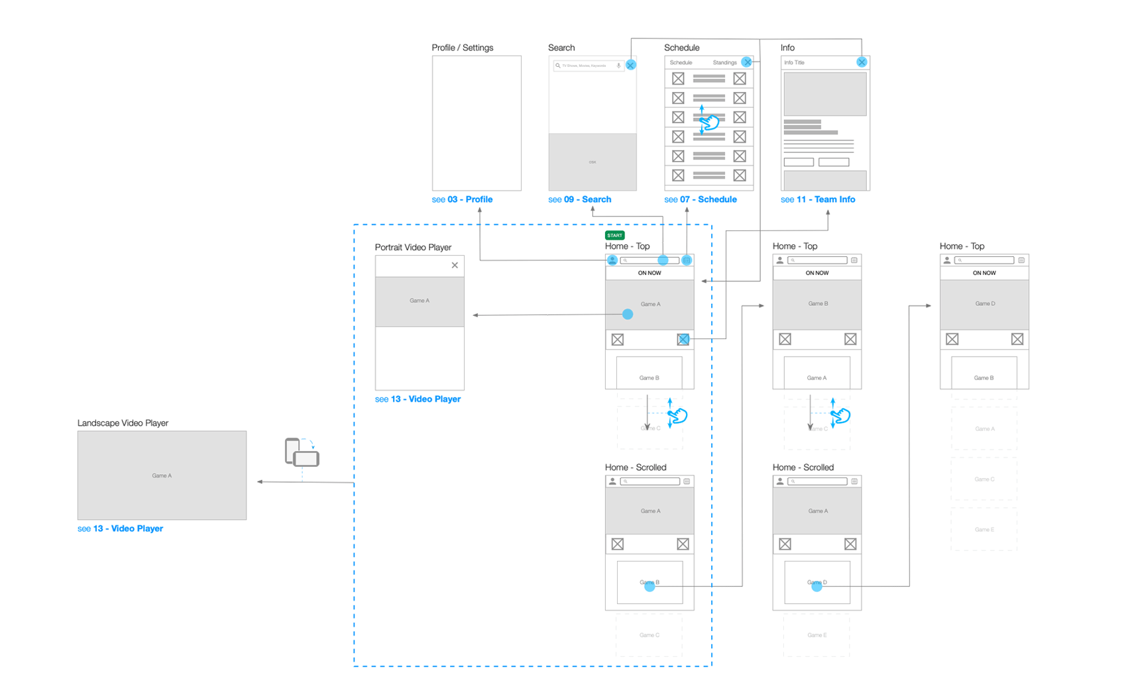1122x694 pixels.
Task: Click the 'Profile / Settings' screen label
Action: coord(463,48)
